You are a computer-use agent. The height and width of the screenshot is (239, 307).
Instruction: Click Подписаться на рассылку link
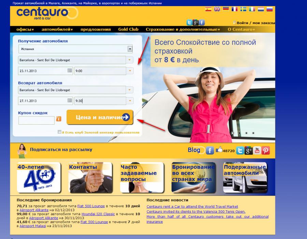(61, 149)
